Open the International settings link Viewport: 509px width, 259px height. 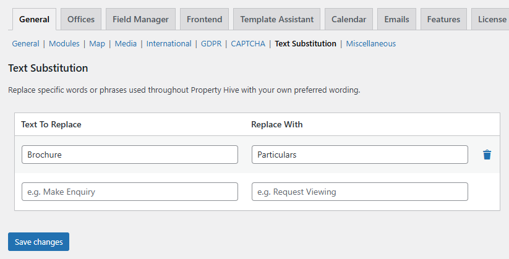coord(169,43)
